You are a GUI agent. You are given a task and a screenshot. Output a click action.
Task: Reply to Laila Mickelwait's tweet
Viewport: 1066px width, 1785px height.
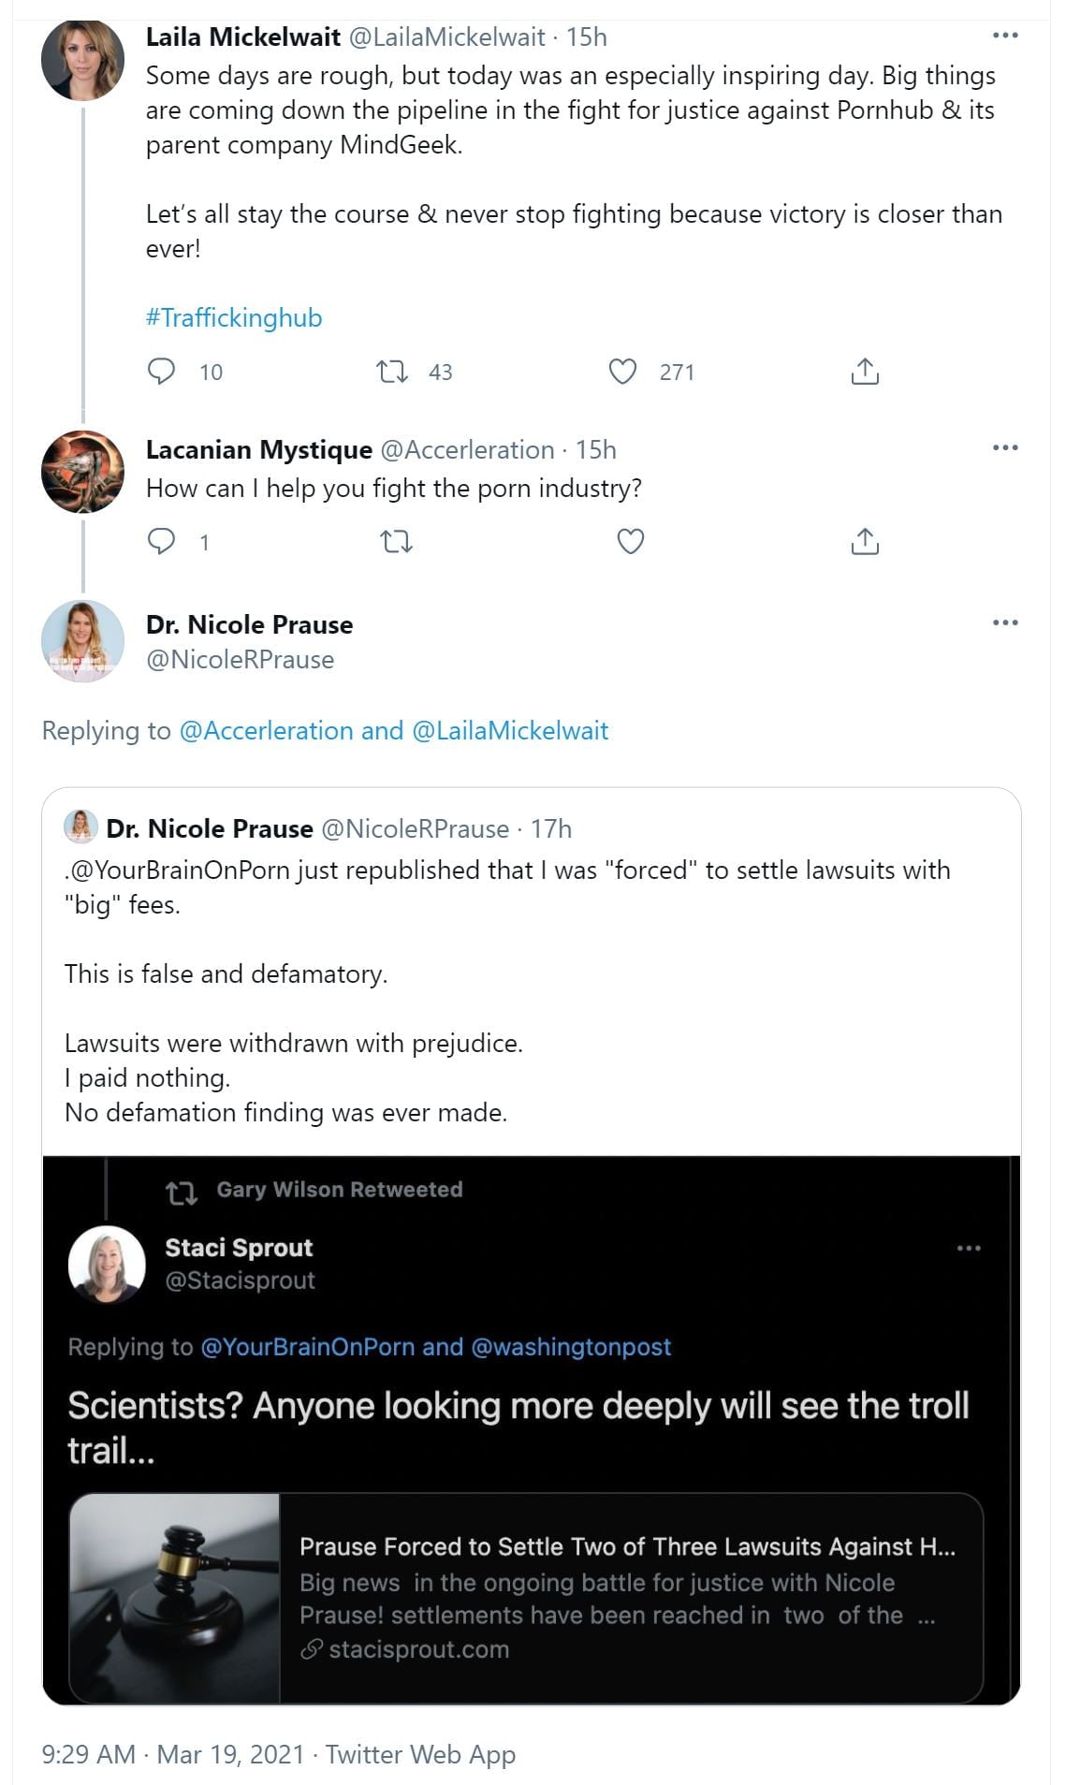[162, 372]
